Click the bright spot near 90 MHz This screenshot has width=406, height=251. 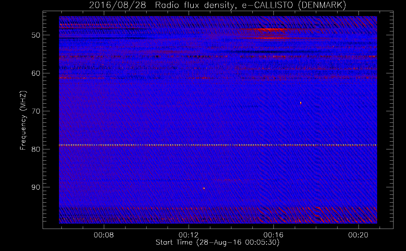point(204,188)
